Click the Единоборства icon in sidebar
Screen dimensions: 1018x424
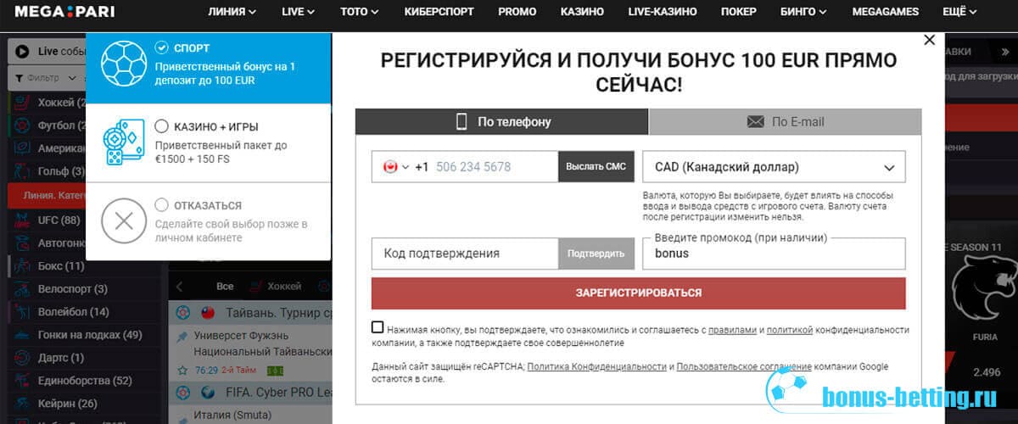pos(20,380)
